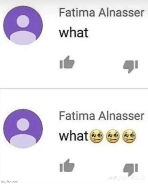Click the avatar head circle in top comment
Screen dimensions: 148x184
point(23,21)
